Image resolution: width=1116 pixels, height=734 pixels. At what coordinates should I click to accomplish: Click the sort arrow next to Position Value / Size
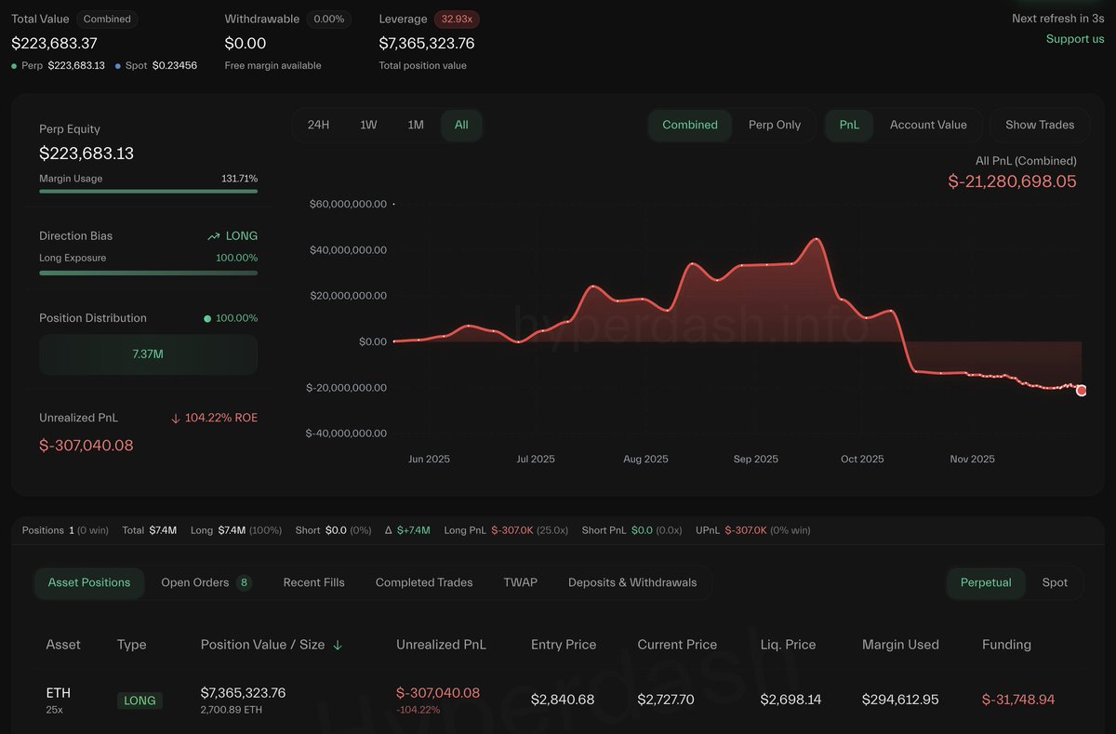click(338, 645)
